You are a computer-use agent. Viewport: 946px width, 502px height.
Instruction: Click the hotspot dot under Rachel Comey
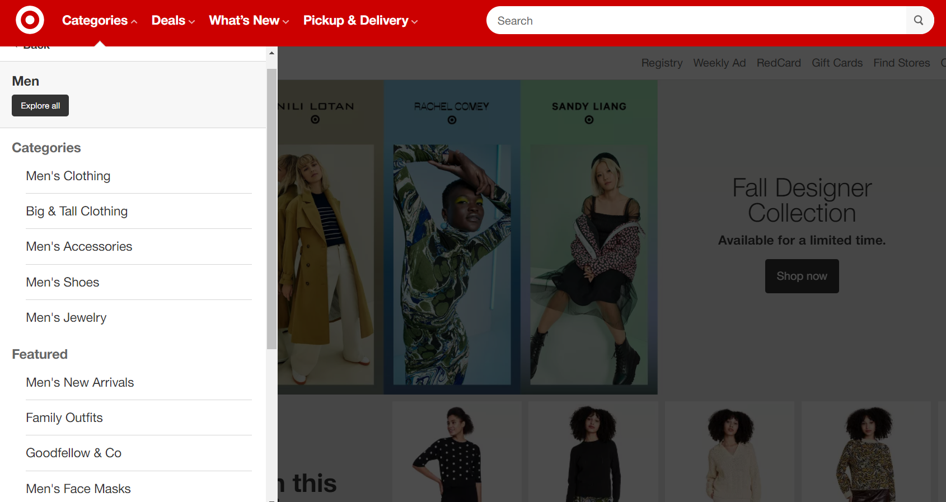(452, 120)
